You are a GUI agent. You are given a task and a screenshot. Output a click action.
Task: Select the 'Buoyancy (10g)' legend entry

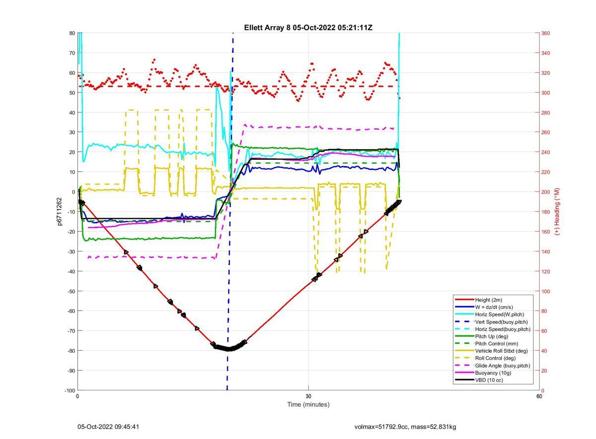coord(492,373)
